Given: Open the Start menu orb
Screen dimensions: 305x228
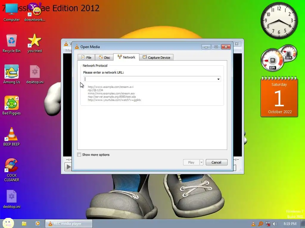Looking at the screenshot, I should pos(8,223).
